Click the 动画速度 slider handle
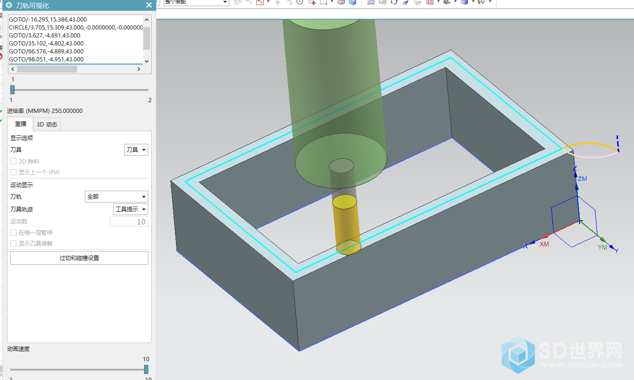This screenshot has height=380, width=634. (146, 369)
